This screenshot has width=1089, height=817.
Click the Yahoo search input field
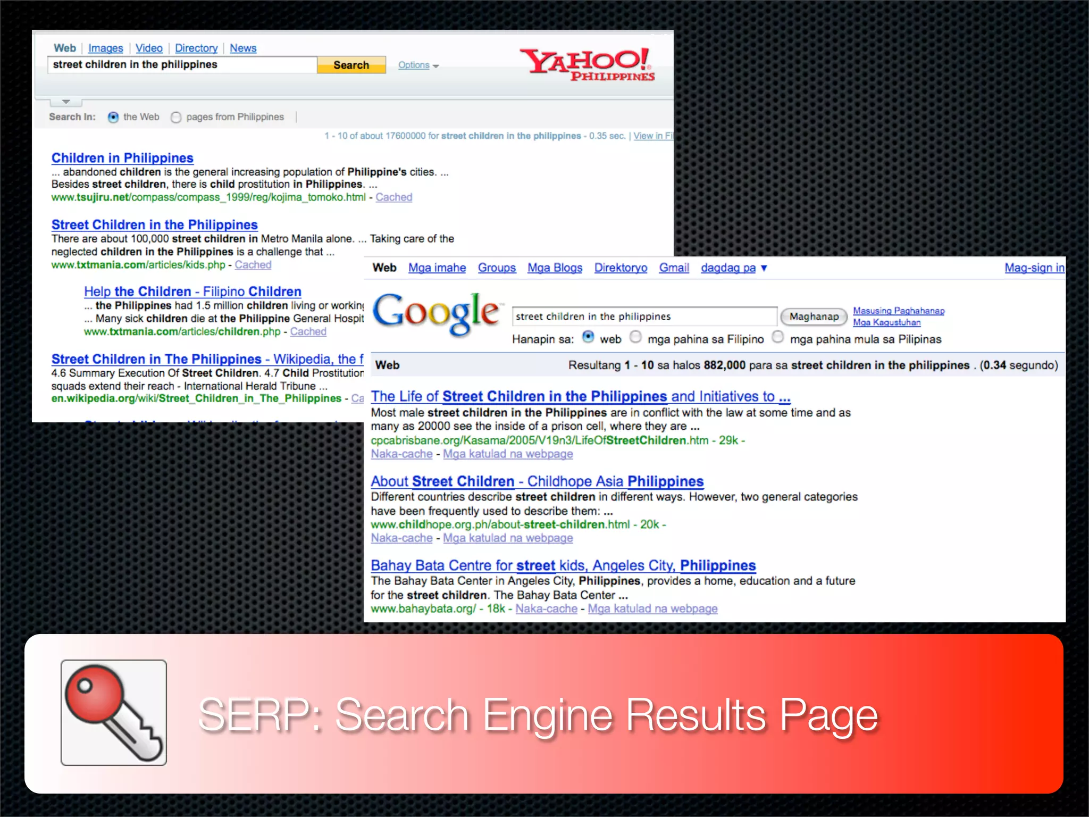click(182, 65)
